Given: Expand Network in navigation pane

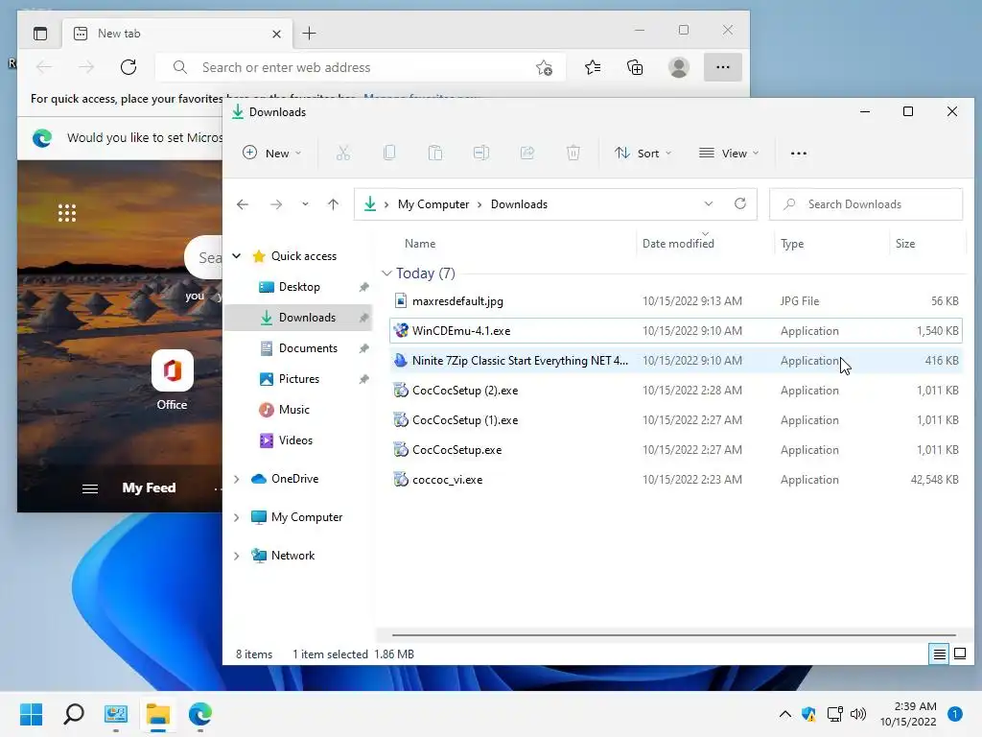Looking at the screenshot, I should pyautogui.click(x=237, y=556).
